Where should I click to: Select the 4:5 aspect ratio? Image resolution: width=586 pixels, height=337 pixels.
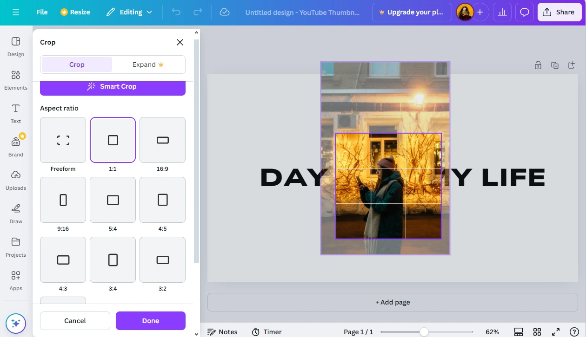(162, 200)
